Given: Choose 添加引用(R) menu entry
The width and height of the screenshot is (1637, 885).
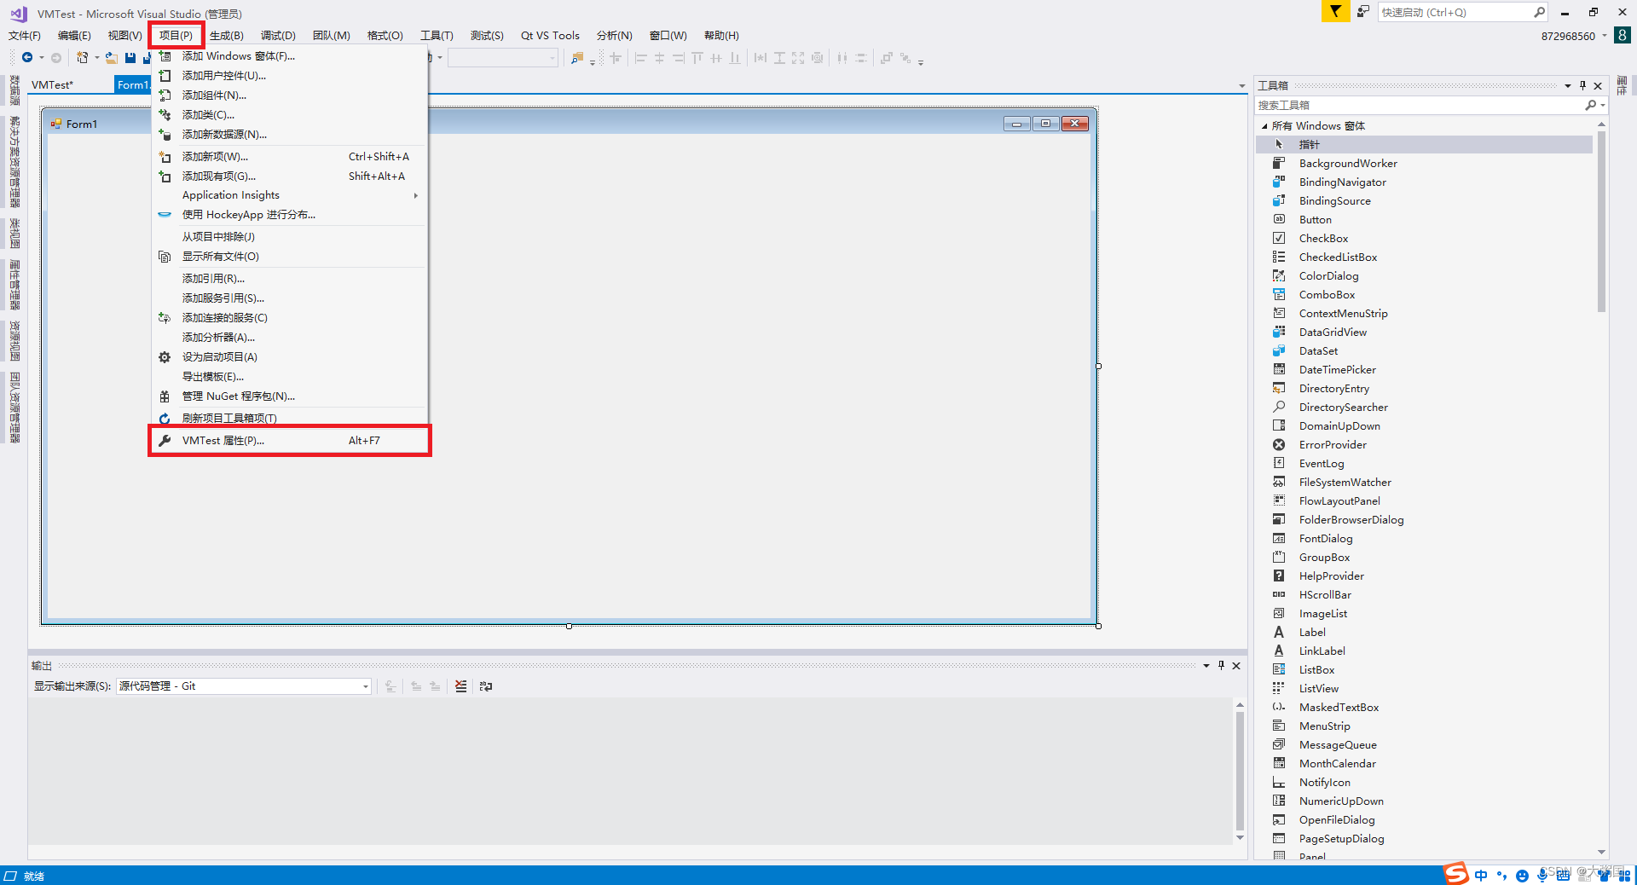Looking at the screenshot, I should pyautogui.click(x=290, y=279).
